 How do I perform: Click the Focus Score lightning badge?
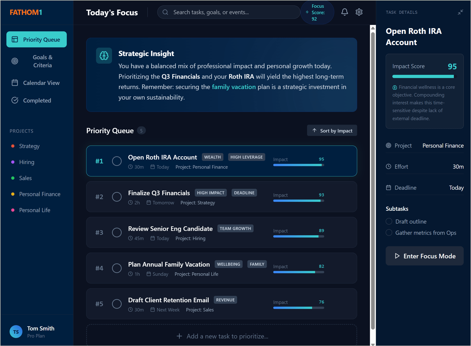coord(317,12)
